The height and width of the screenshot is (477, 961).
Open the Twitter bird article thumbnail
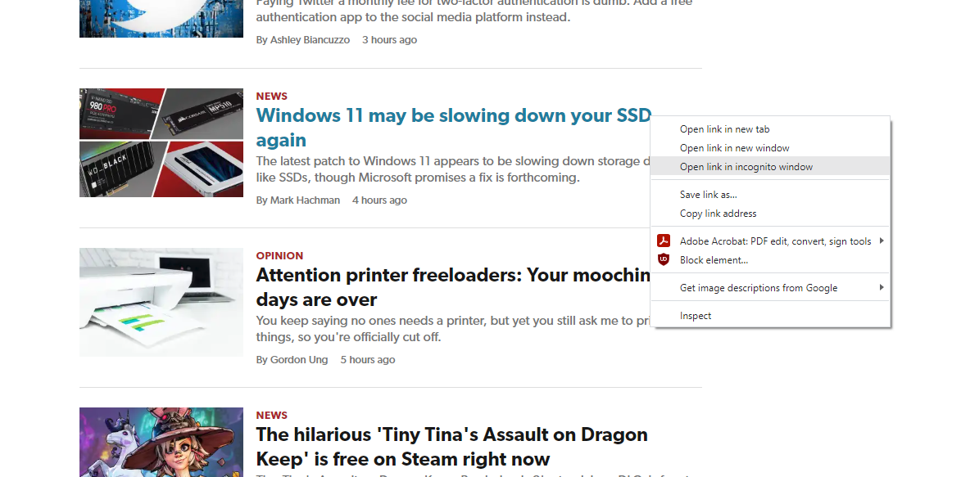click(x=161, y=18)
